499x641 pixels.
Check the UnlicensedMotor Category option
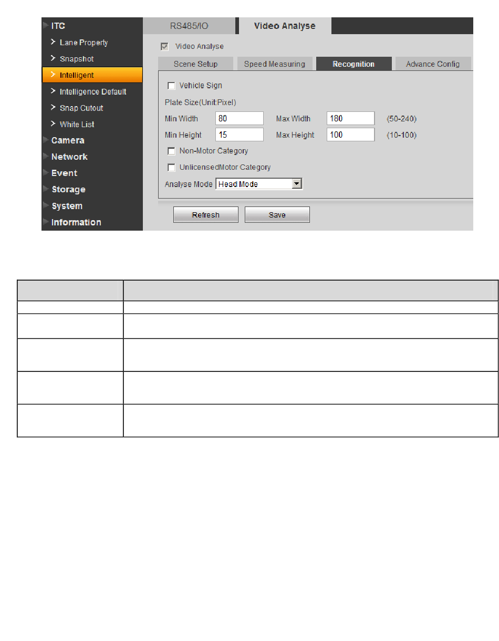[x=171, y=168]
